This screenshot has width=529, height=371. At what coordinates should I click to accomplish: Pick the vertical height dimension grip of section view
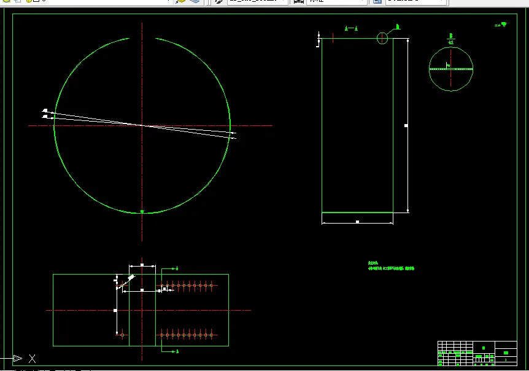click(x=406, y=125)
